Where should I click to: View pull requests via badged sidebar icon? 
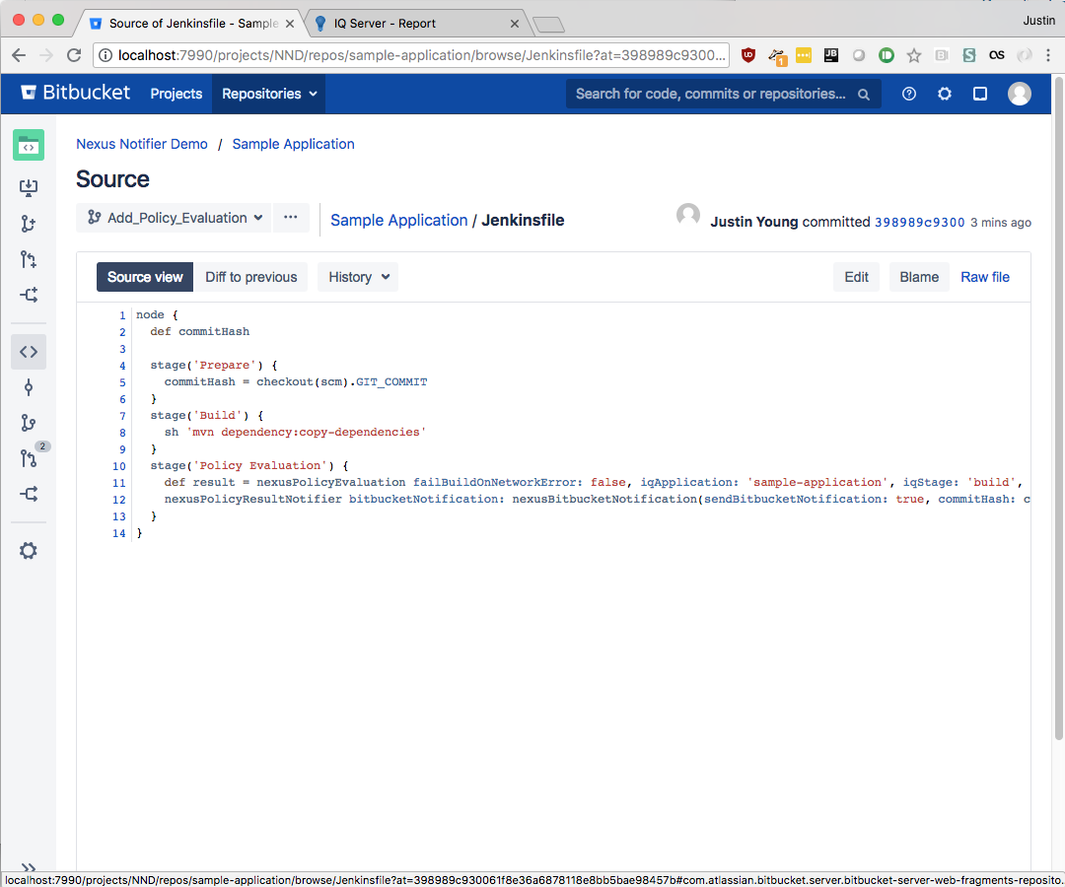29,458
